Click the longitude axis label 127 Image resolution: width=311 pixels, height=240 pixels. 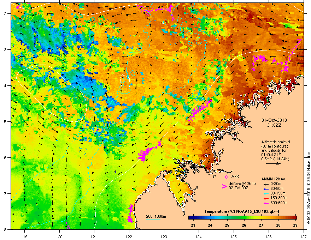click(304, 236)
